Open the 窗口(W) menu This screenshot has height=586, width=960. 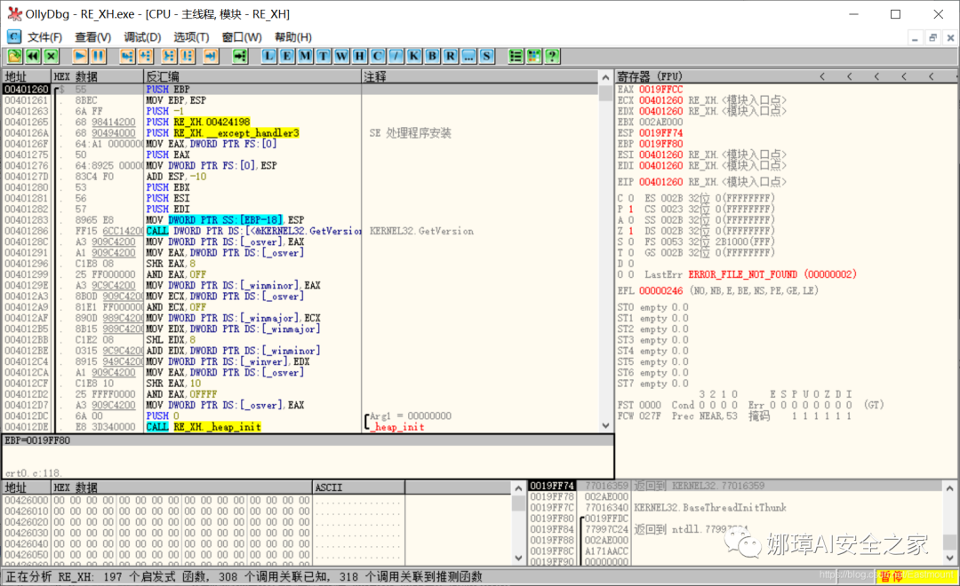pos(242,37)
